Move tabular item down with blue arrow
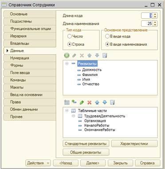Image resolution: width=165 pixels, height=169 pixels. point(105,102)
